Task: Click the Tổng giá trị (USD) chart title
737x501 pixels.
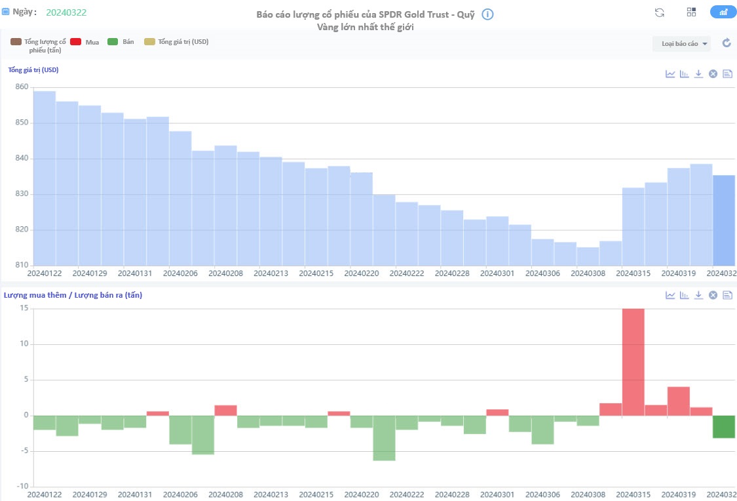Action: [x=33, y=70]
